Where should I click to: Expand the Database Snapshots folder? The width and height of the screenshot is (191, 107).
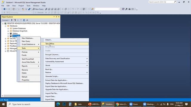[8, 31]
